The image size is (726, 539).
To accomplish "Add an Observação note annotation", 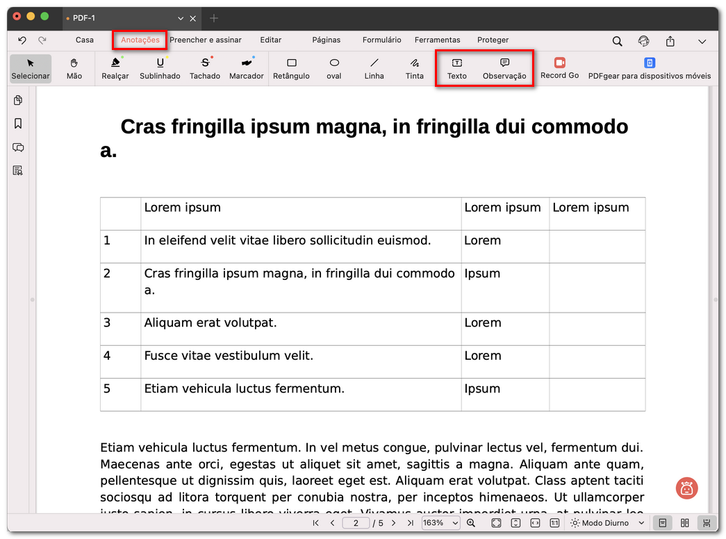I will (x=504, y=69).
